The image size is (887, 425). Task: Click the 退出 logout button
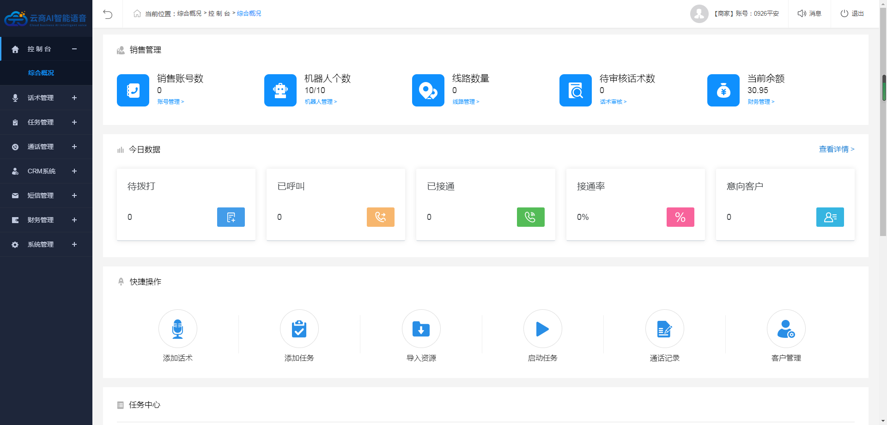(852, 14)
